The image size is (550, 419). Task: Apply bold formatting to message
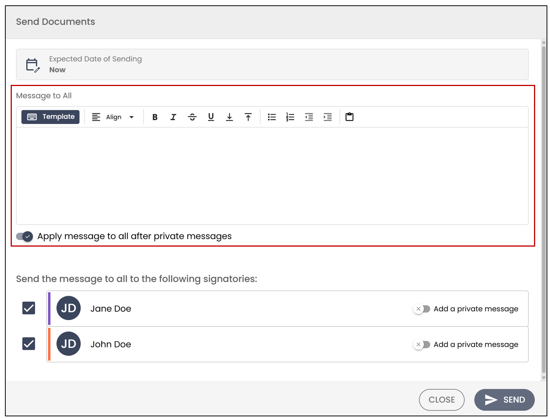coord(155,117)
